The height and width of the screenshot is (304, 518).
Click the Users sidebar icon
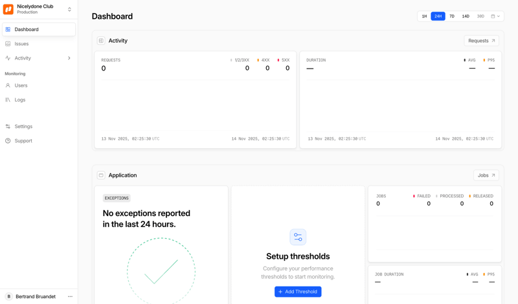click(8, 85)
